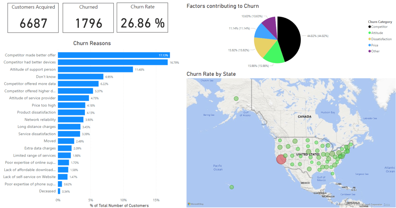The height and width of the screenshot is (208, 396).
Task: Click the purple Other legend dot
Action: pyautogui.click(x=370, y=51)
